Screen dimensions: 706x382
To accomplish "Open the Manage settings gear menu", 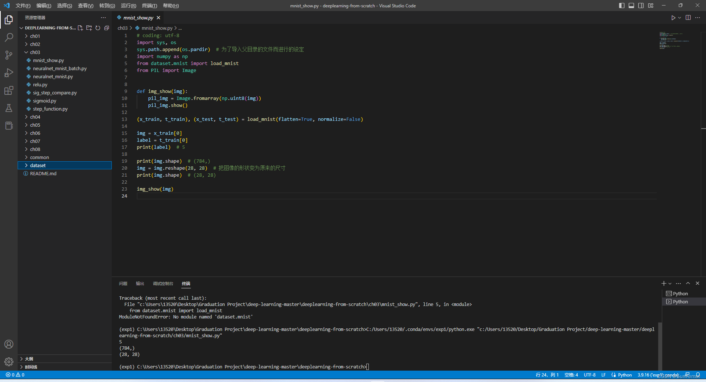I will [9, 361].
